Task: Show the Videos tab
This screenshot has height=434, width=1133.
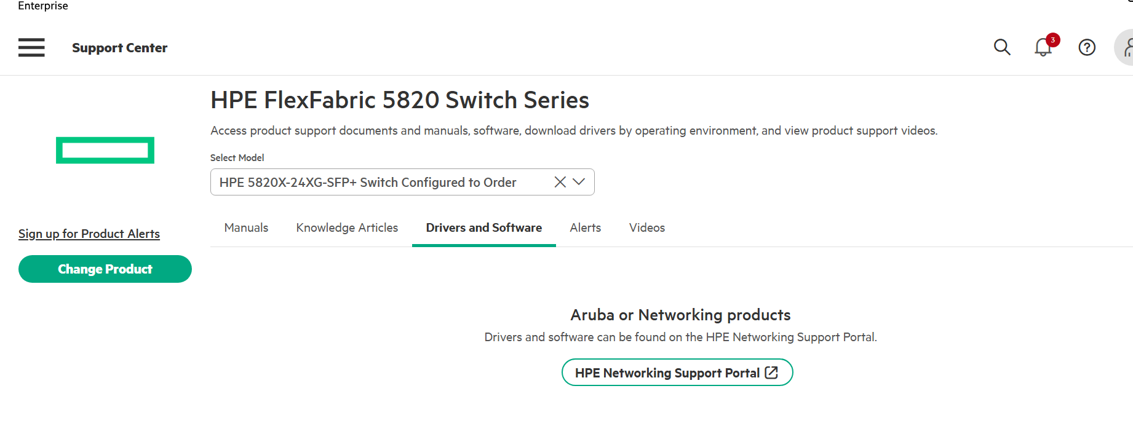Action: 646,228
